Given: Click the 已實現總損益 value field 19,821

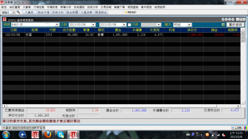Looking at the screenshot, I should (41, 110).
